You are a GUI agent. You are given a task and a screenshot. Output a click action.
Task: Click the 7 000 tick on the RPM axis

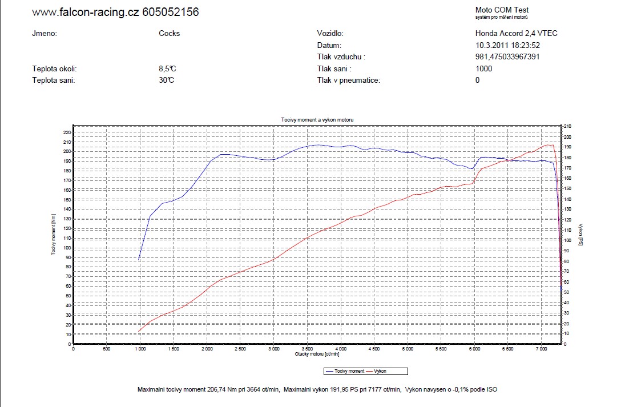point(541,348)
